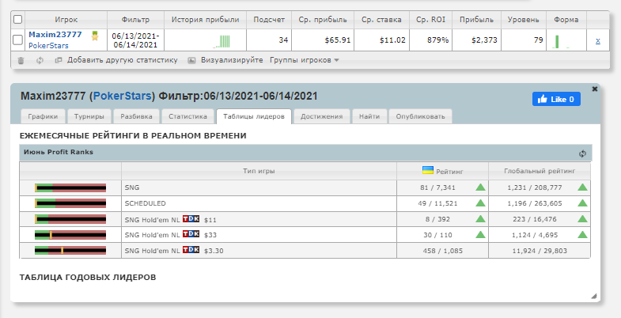This screenshot has width=621, height=318.
Task: Refresh the Июнь Profit Ranks panel
Action: (x=582, y=153)
